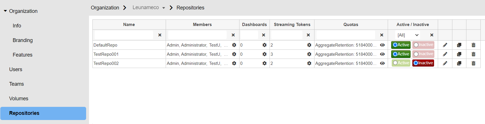The height and width of the screenshot is (124, 485).
Task: Edit DefaultRepo with the pencil icon
Action: pyautogui.click(x=445, y=45)
